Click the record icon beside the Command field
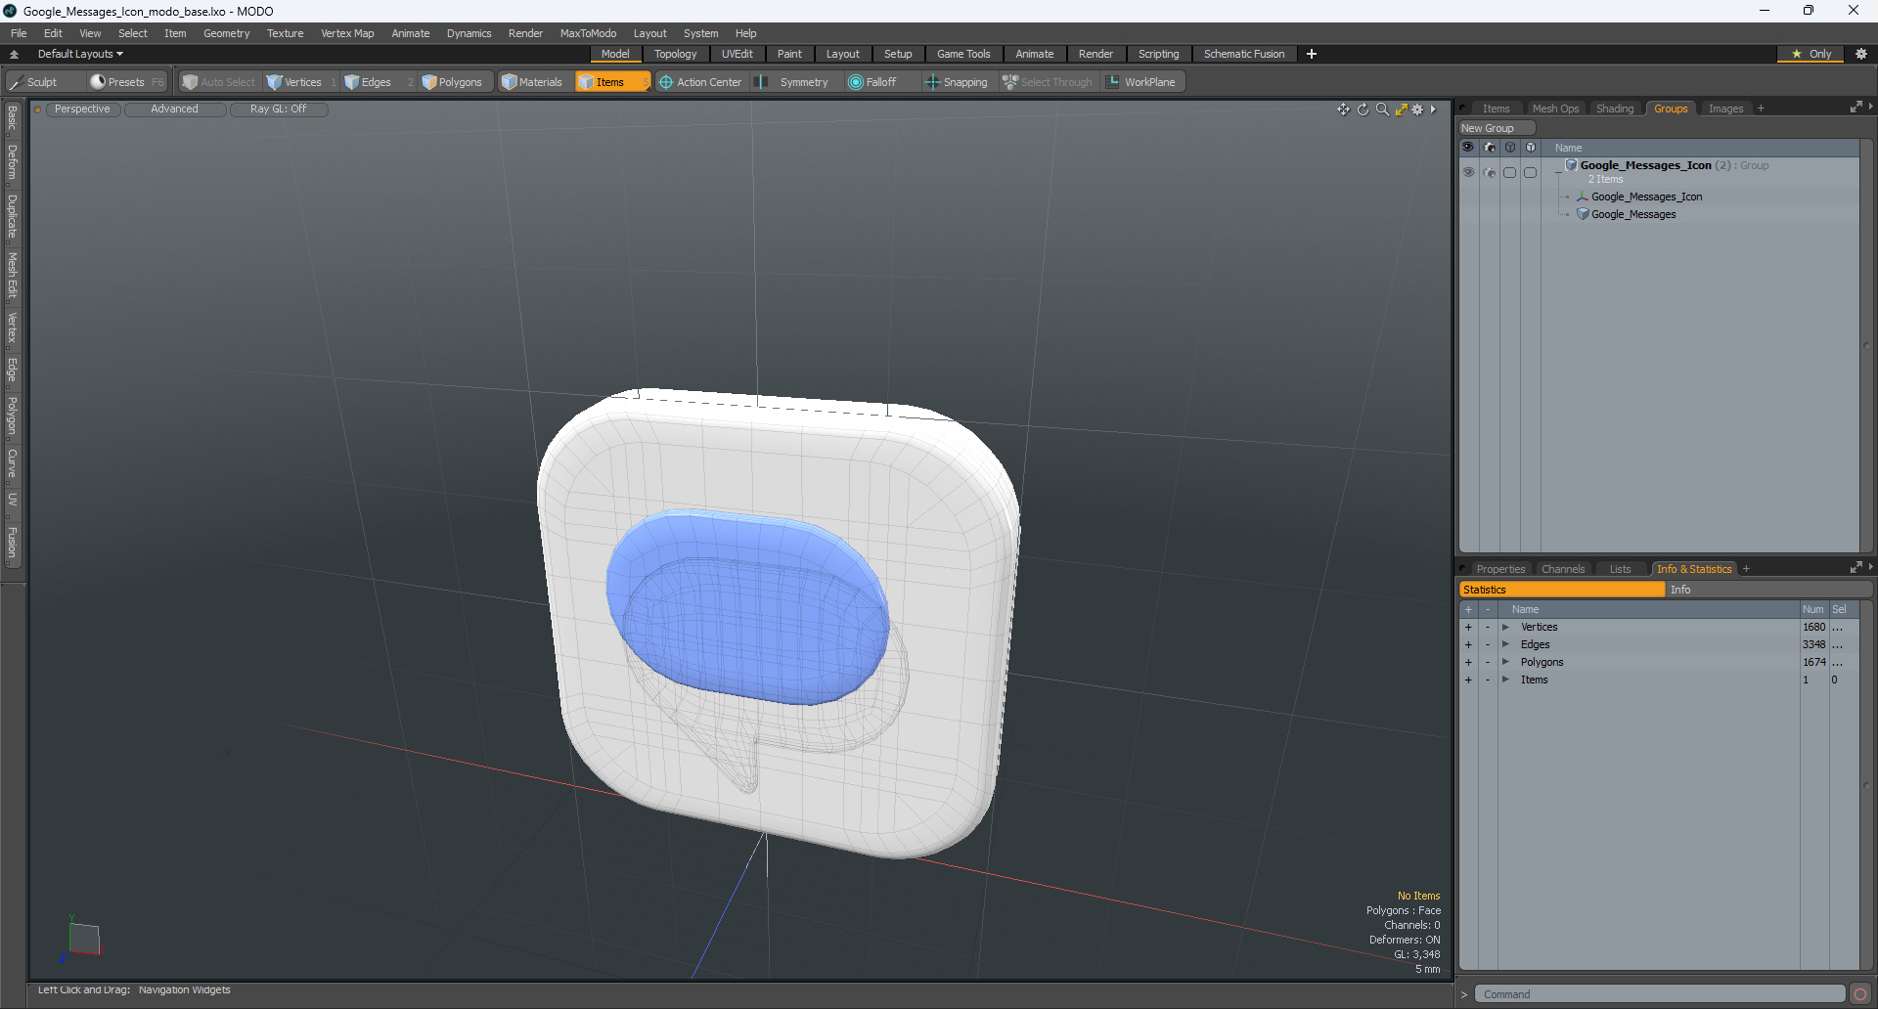This screenshot has width=1878, height=1009. pos(1860,994)
